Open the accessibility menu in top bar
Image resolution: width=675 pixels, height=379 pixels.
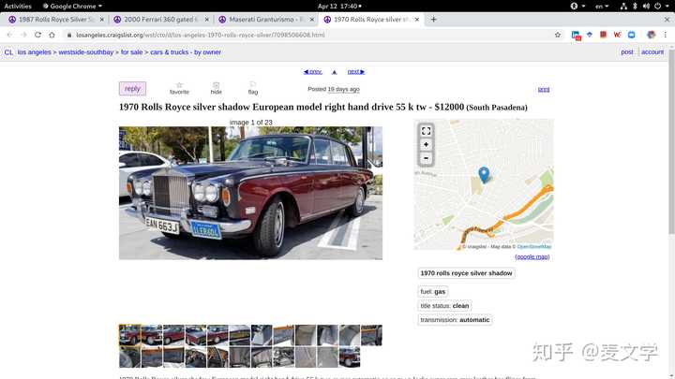(577, 6)
